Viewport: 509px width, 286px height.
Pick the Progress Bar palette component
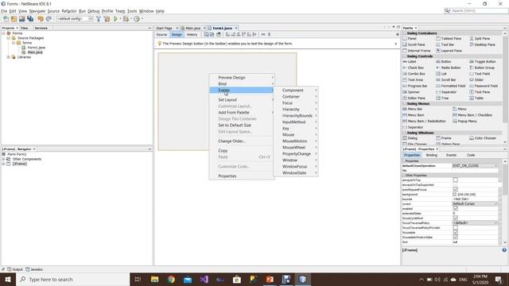[x=415, y=86]
